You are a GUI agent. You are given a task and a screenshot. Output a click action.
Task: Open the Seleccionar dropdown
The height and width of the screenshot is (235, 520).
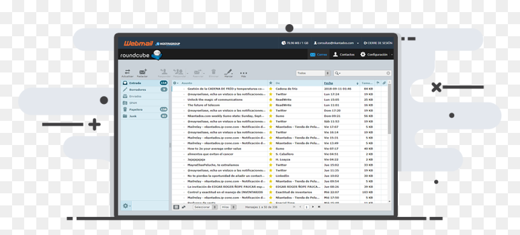tap(206, 207)
